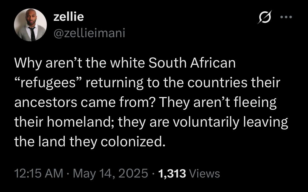The image size is (308, 192).
Task: Click the words "their homeland;"
Action: point(64,122)
